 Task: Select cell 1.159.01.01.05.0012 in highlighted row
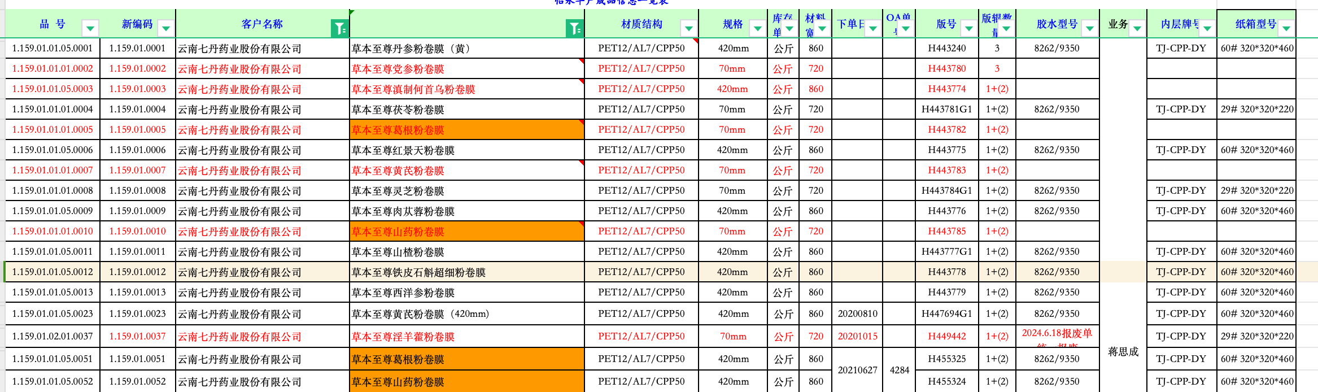click(x=53, y=272)
